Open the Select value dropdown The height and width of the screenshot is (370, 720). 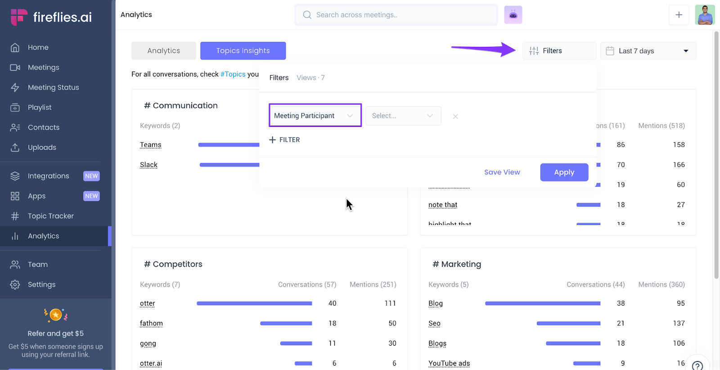click(403, 116)
